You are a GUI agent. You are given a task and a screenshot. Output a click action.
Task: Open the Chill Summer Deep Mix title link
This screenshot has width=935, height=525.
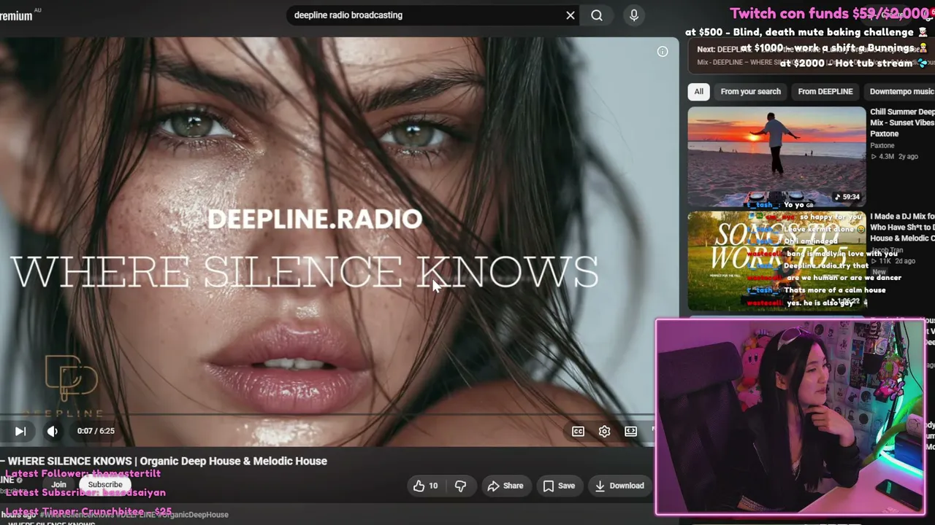click(902, 122)
